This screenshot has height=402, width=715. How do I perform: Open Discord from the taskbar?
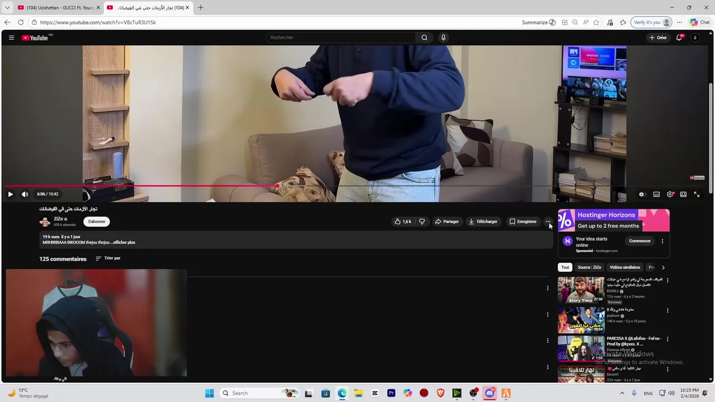point(490,393)
